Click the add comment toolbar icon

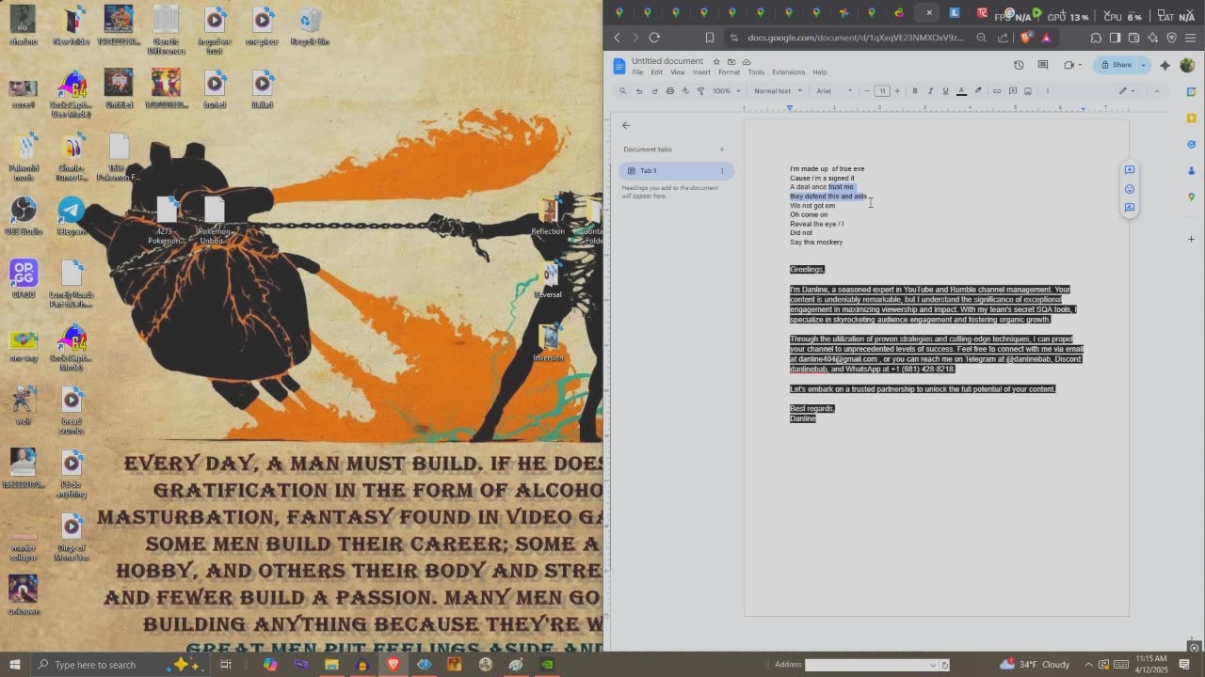(1013, 91)
